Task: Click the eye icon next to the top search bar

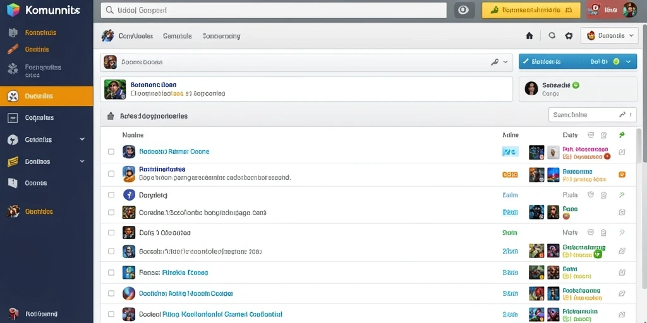Action: click(464, 10)
